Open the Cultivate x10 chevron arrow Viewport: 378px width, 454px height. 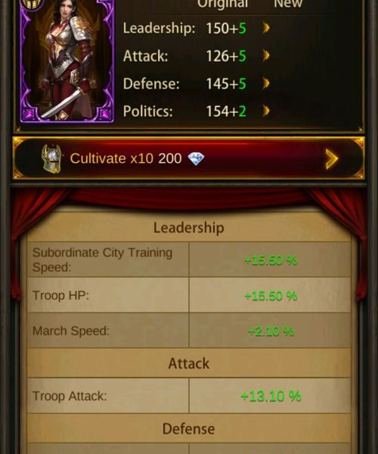coord(331,159)
